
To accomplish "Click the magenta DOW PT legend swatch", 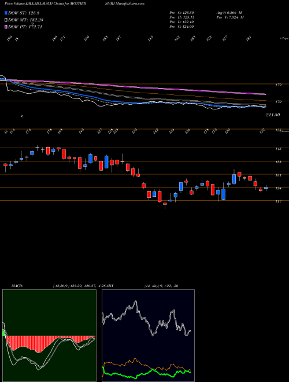I will [6, 27].
